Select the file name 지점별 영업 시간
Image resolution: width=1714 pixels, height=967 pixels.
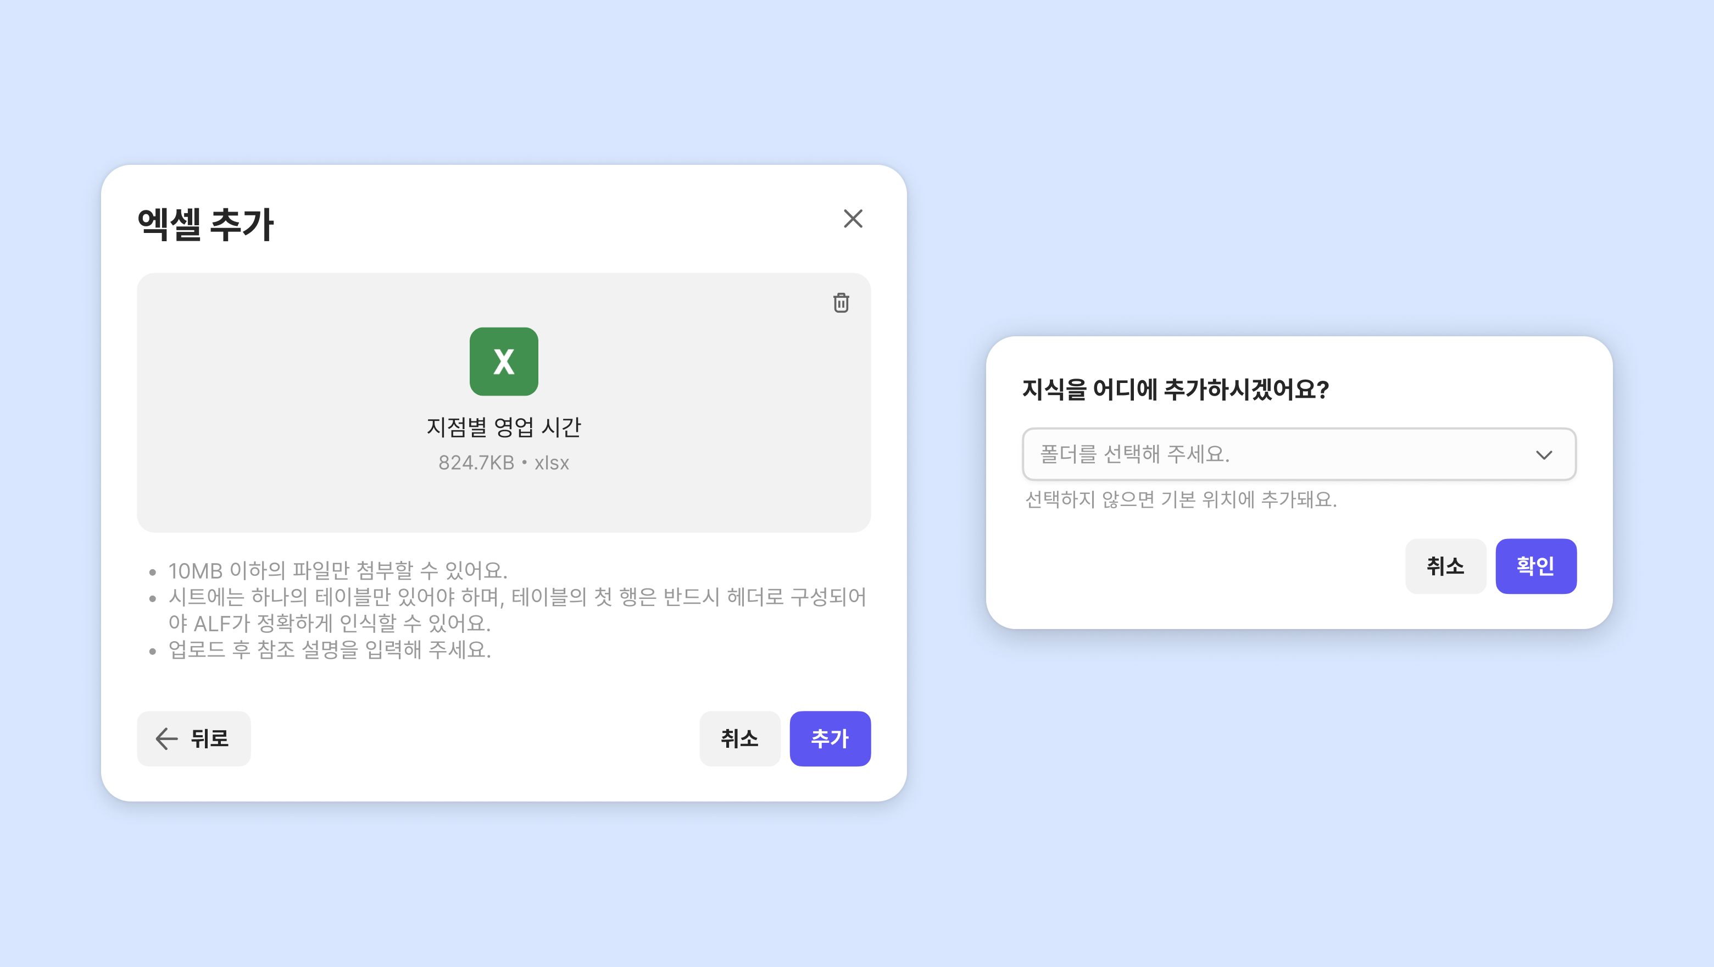[x=504, y=426]
